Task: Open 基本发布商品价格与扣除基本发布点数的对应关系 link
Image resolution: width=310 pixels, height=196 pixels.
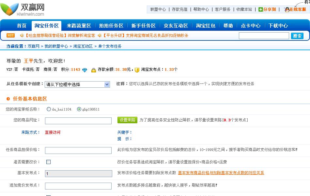Action: coord(221,173)
